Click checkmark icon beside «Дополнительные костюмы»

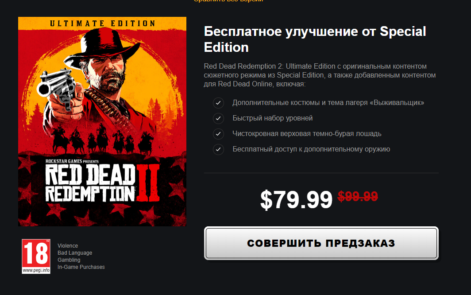pyautogui.click(x=218, y=103)
